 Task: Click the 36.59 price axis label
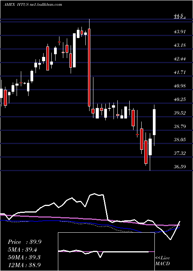coord(180,166)
